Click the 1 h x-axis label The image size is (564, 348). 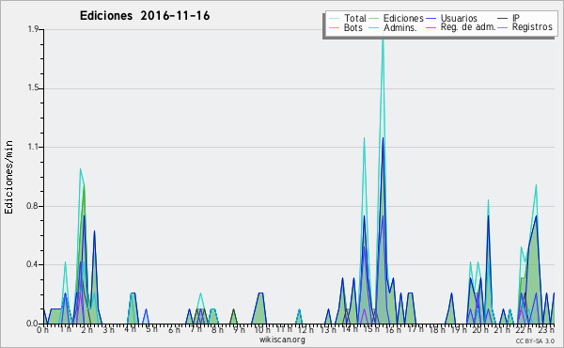click(x=65, y=329)
